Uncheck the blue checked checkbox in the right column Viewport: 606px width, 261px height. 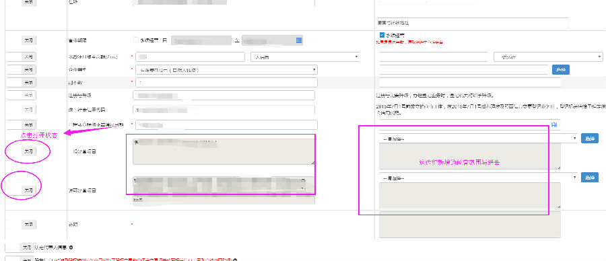click(382, 35)
